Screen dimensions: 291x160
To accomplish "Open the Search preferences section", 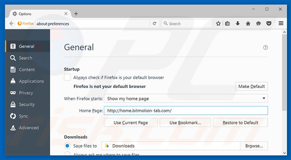I will (x=25, y=58).
